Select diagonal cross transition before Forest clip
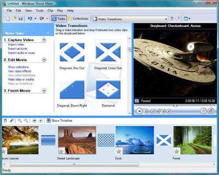Viewport: 219px width, 175px height. [x=164, y=140]
